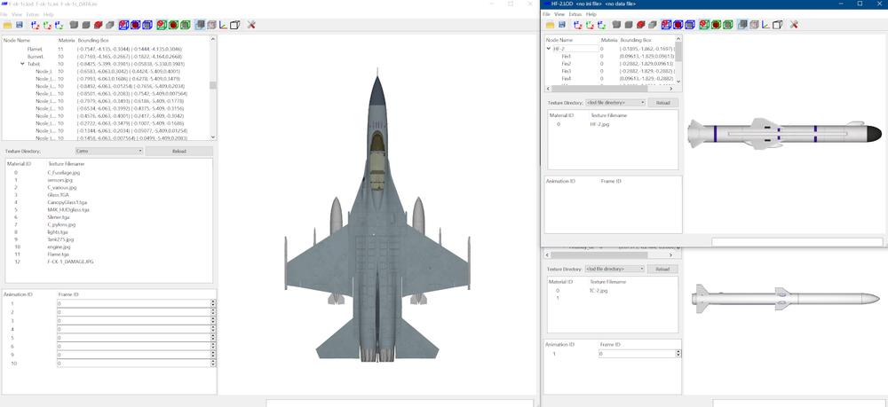
Task: Toggle green no-entry box icon in HF-2 toolbar
Action: point(704,25)
